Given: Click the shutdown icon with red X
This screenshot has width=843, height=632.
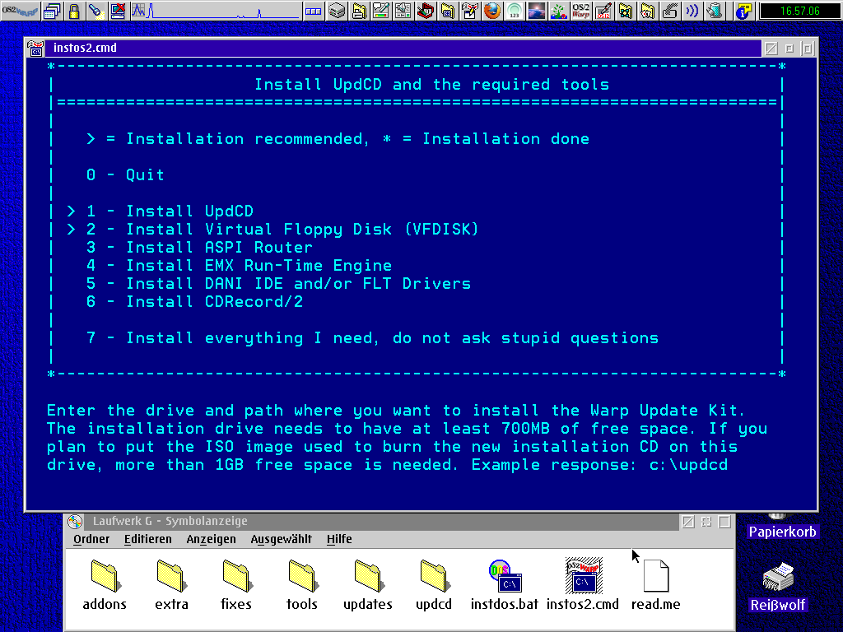Looking at the screenshot, I should click(x=119, y=11).
